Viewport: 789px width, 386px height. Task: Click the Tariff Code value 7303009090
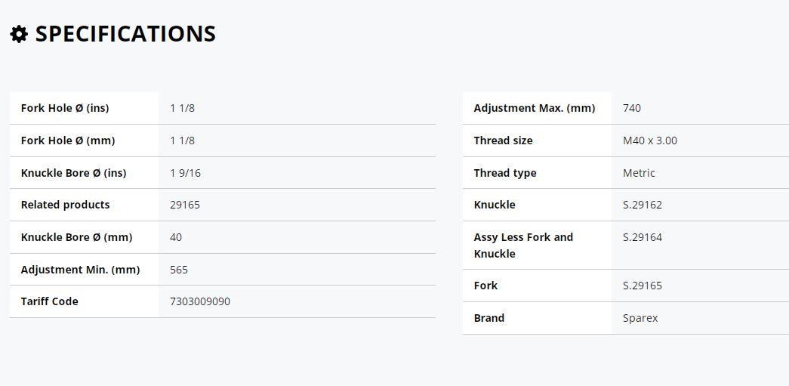click(x=200, y=301)
